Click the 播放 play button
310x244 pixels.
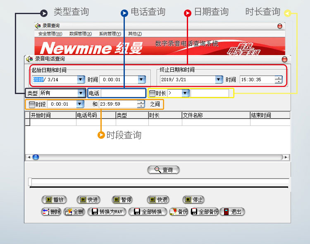click(54, 200)
